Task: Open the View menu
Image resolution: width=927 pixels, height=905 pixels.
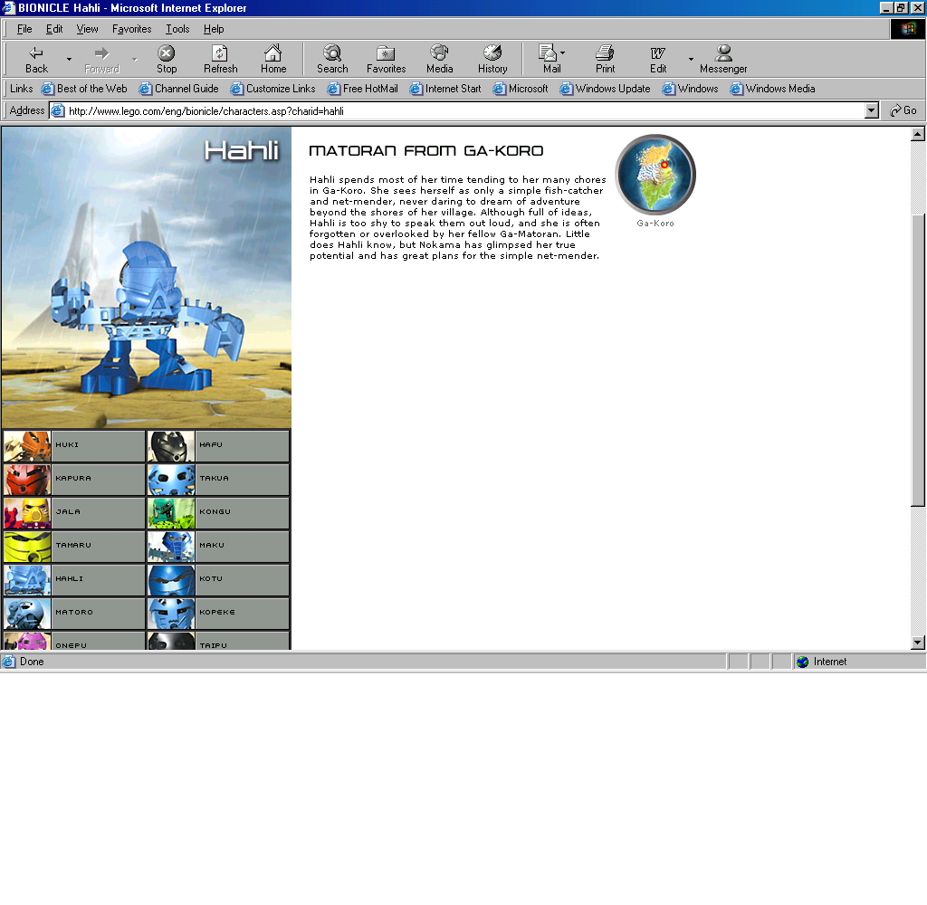Action: tap(87, 29)
